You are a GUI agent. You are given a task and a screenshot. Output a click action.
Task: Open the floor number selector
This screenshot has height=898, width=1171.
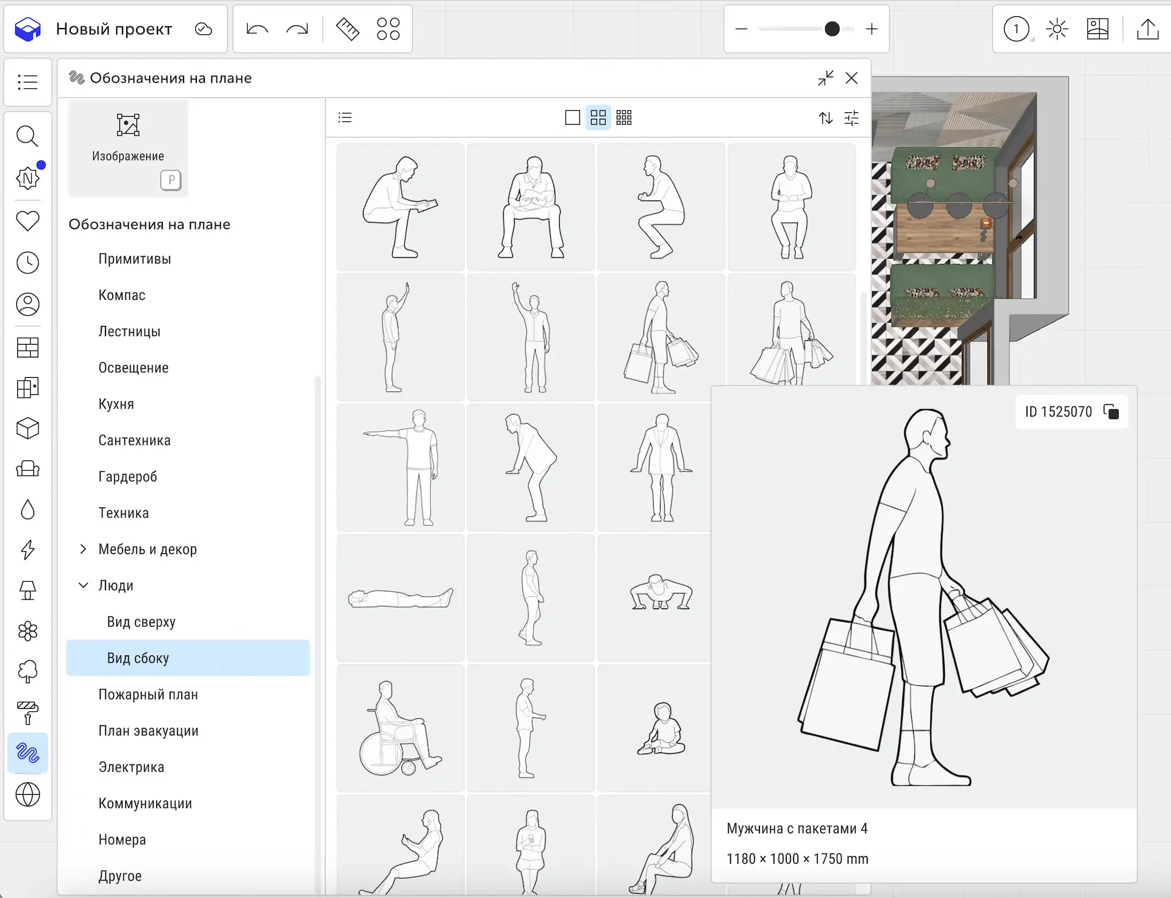1016,29
